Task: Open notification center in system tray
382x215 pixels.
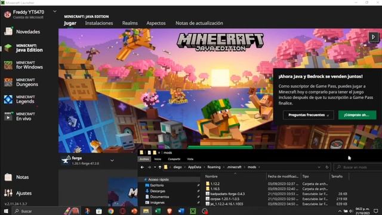Action: (x=376, y=211)
